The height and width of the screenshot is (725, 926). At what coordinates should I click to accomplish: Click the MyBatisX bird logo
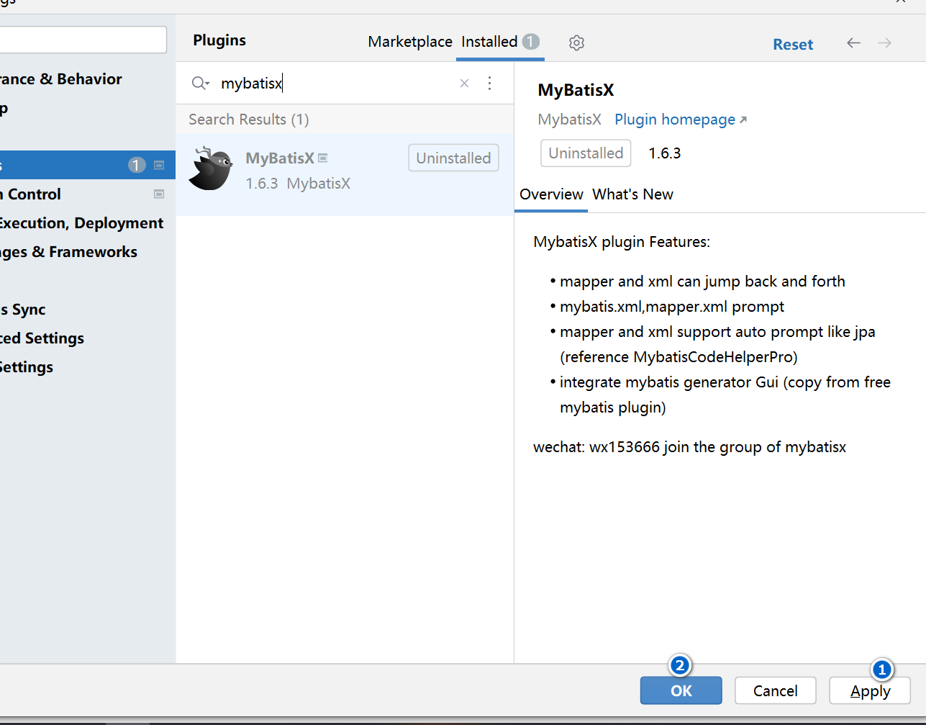click(211, 168)
